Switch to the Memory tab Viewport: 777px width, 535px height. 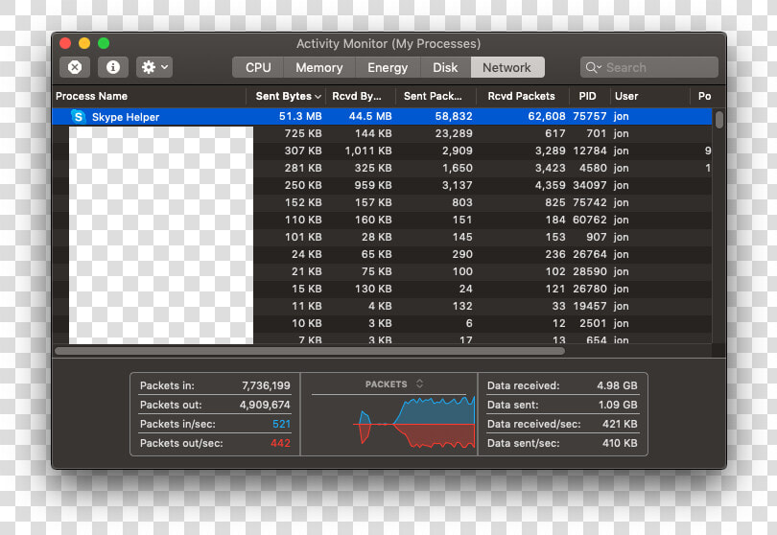coord(319,67)
